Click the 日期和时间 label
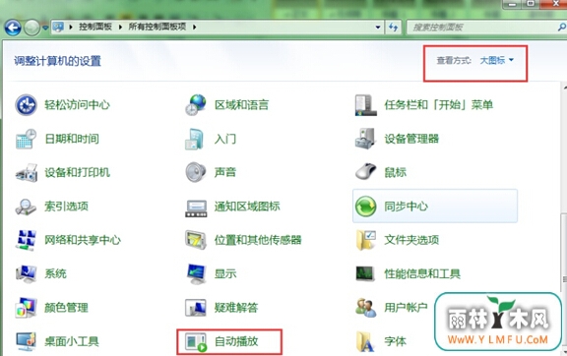Viewport: 567px width, 356px height. (x=72, y=139)
